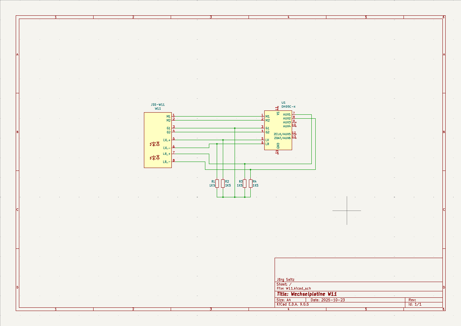The height and width of the screenshot is (326, 461).
Task: Select the M1 wire between connectors
Action: pyautogui.click(x=218, y=116)
